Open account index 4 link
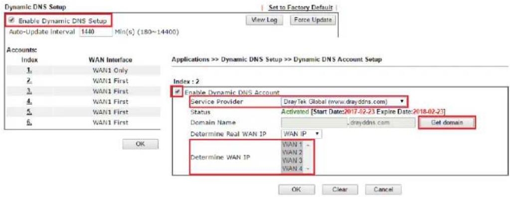This screenshot has width=510, height=197. [29, 101]
